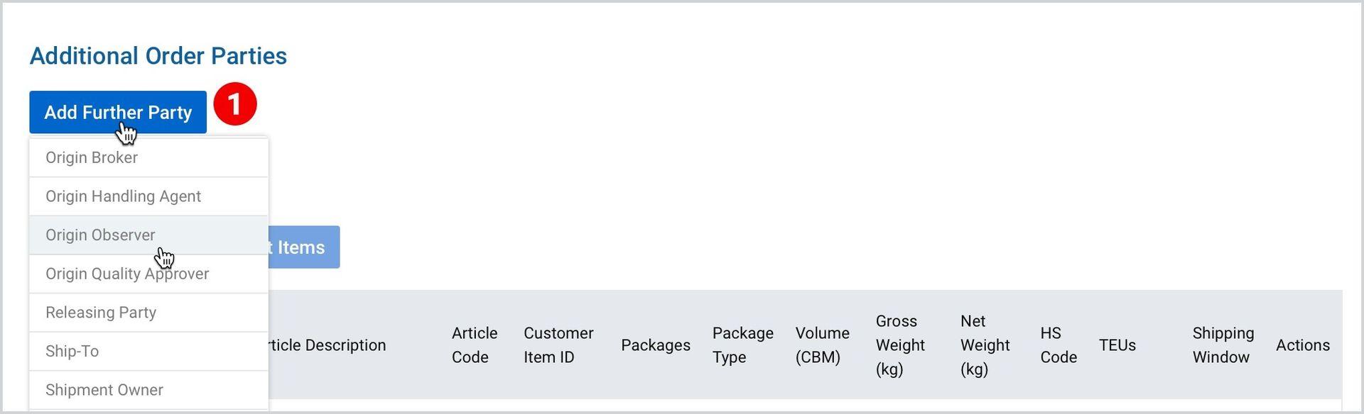Click the Packages column header
Screen dimensions: 1364x414
point(656,345)
